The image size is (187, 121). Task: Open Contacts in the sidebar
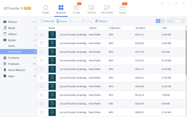click(18, 58)
